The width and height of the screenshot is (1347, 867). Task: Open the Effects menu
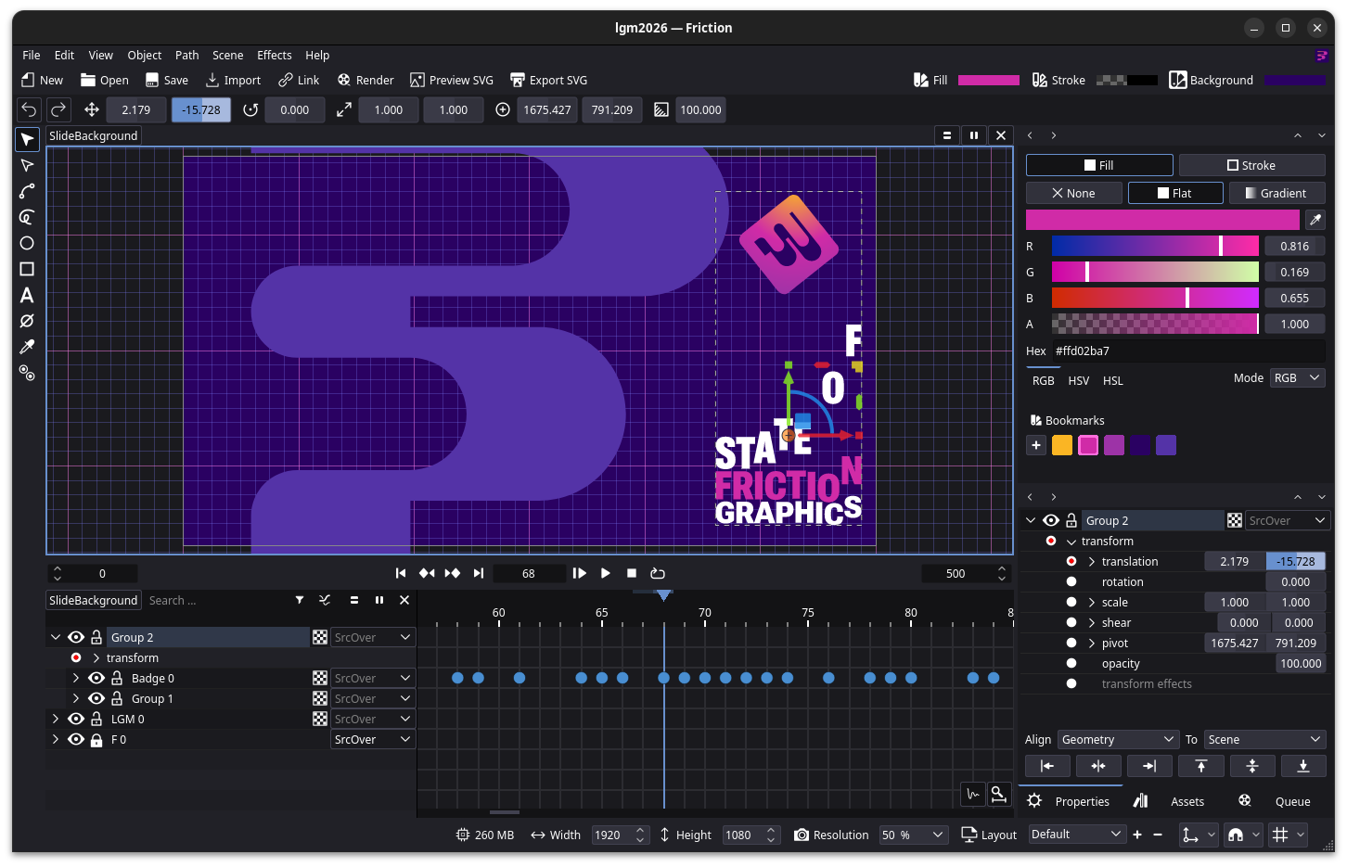[274, 55]
